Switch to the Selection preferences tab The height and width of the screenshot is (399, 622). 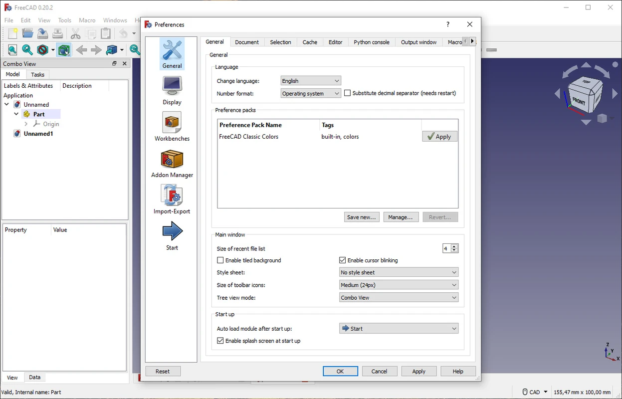[x=280, y=42]
